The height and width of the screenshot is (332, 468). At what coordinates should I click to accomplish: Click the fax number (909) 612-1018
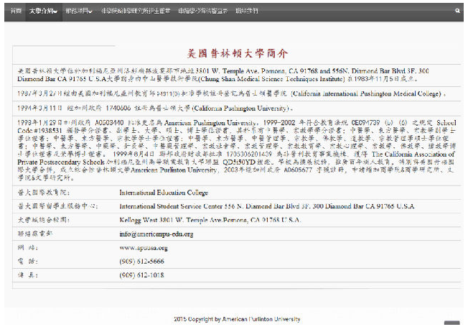pyautogui.click(x=141, y=275)
